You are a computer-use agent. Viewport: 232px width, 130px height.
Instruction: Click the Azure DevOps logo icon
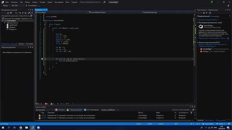pos(200,26)
